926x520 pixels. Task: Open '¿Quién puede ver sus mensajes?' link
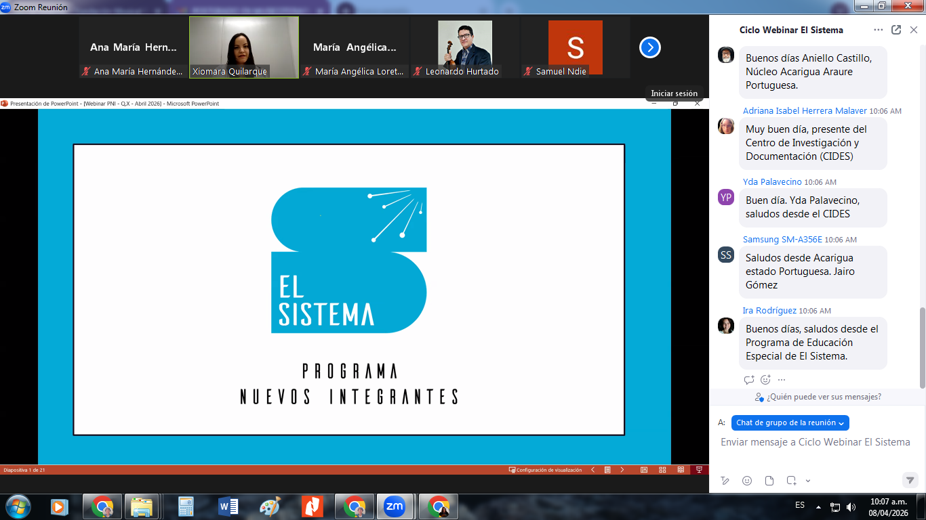click(x=818, y=397)
